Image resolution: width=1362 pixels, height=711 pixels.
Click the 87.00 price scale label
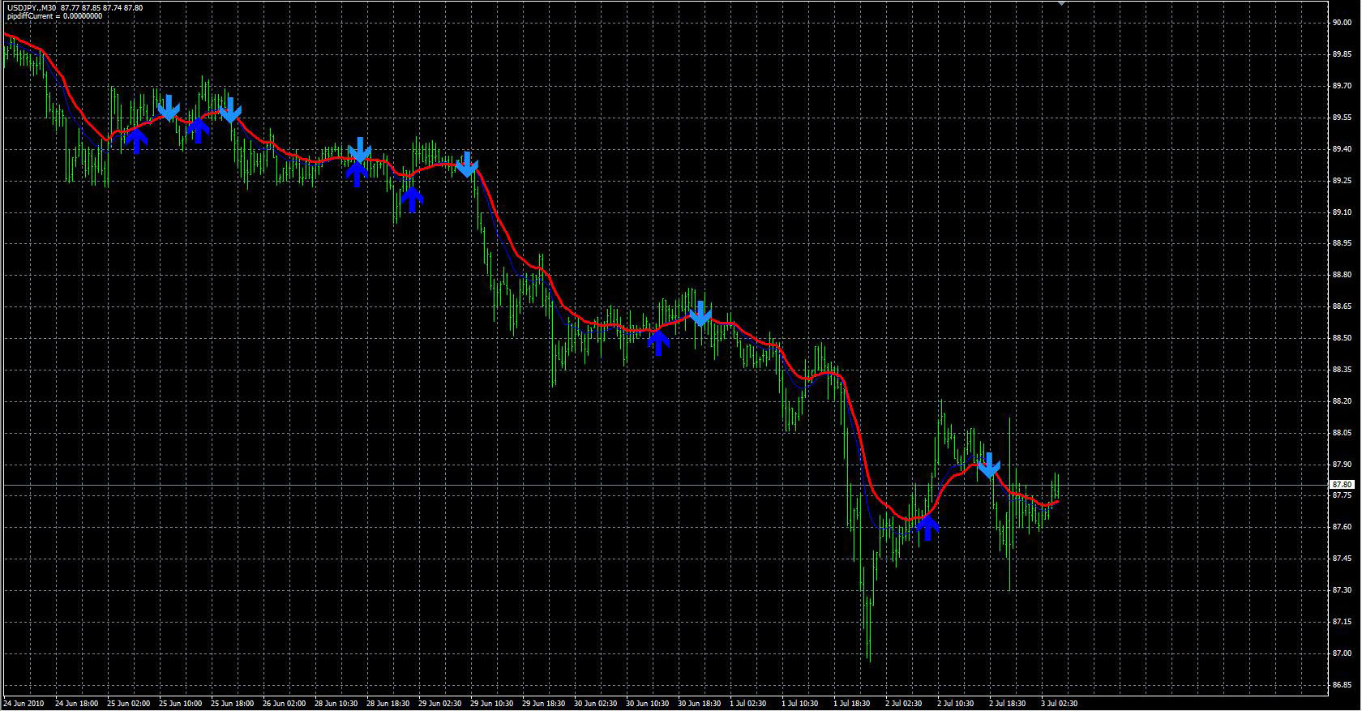click(x=1342, y=653)
